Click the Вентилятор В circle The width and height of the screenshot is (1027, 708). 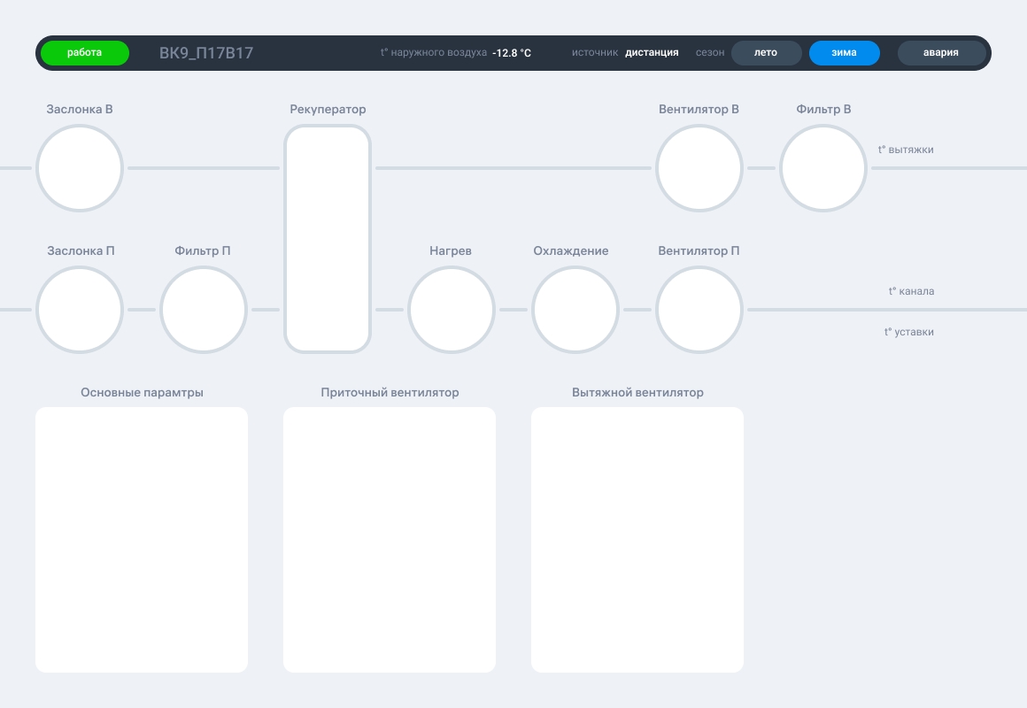[x=699, y=168]
